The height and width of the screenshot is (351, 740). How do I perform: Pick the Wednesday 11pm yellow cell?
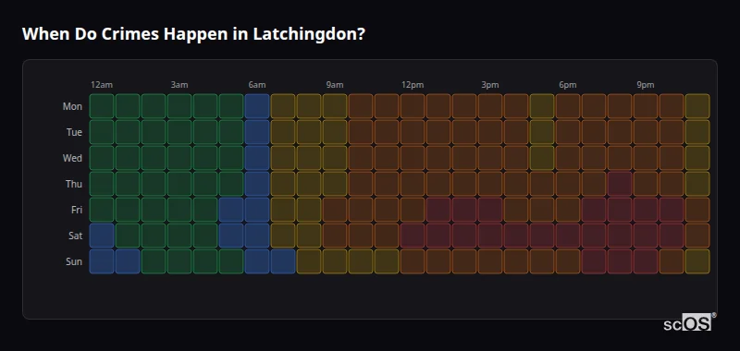point(697,158)
